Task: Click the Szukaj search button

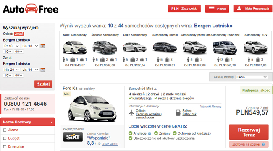Action: point(43,84)
